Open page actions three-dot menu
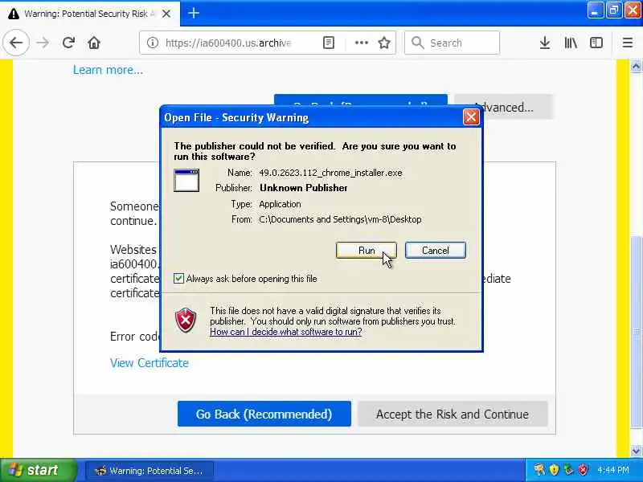The width and height of the screenshot is (643, 482). tap(361, 43)
